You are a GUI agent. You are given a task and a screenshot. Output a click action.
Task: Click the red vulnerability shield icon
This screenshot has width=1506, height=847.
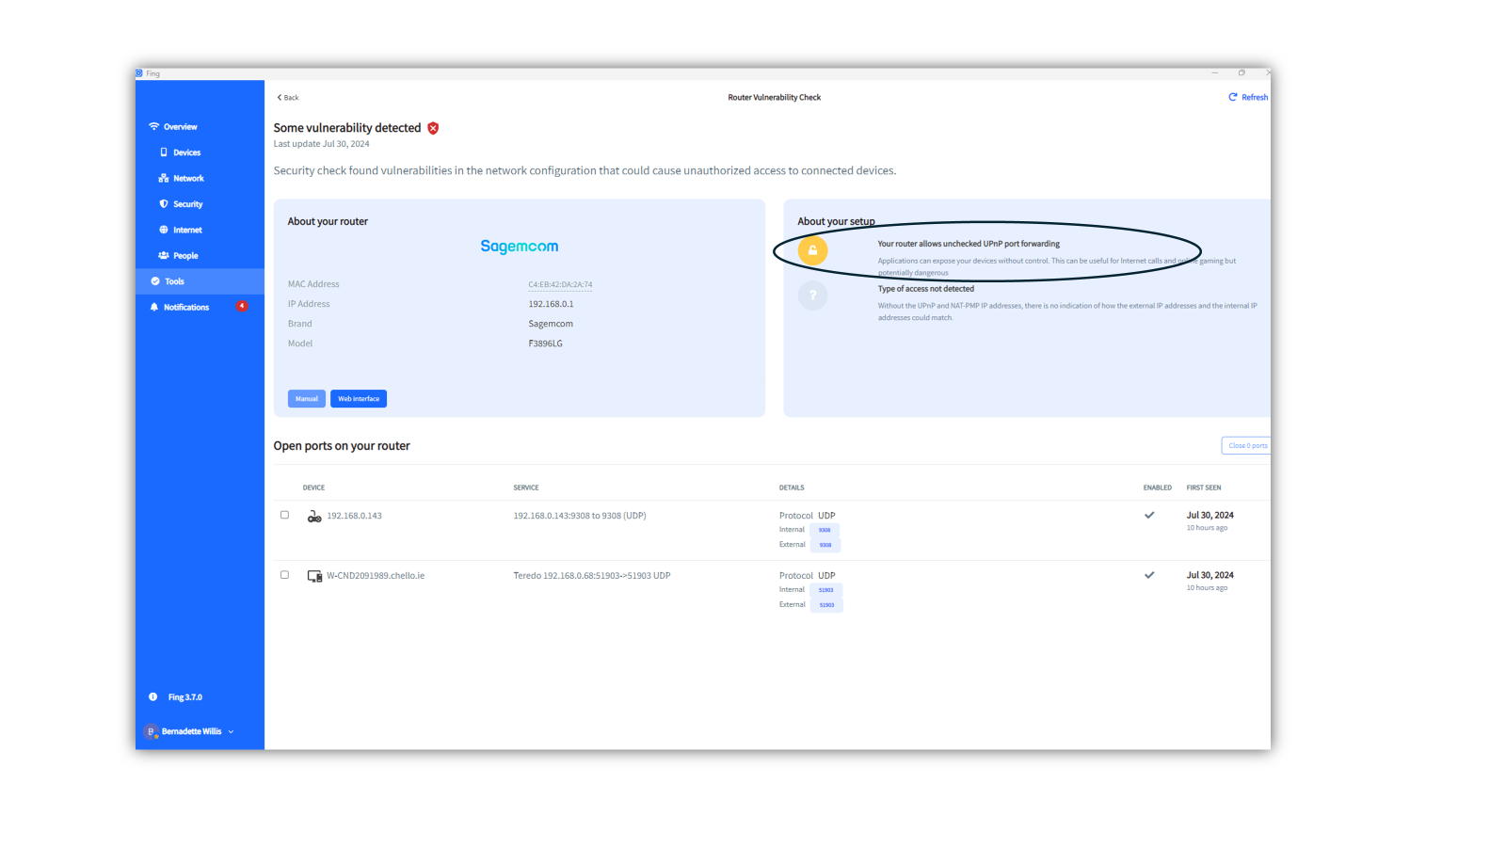pyautogui.click(x=433, y=128)
